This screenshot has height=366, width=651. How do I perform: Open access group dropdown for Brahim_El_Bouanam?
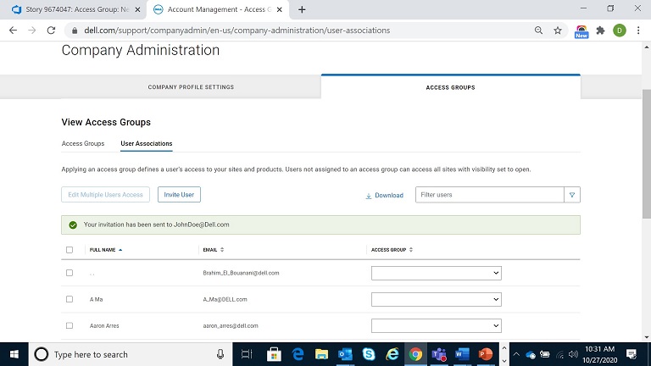pos(437,273)
